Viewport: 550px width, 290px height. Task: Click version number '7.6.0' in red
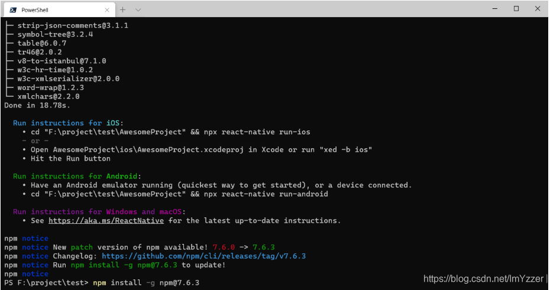224,247
